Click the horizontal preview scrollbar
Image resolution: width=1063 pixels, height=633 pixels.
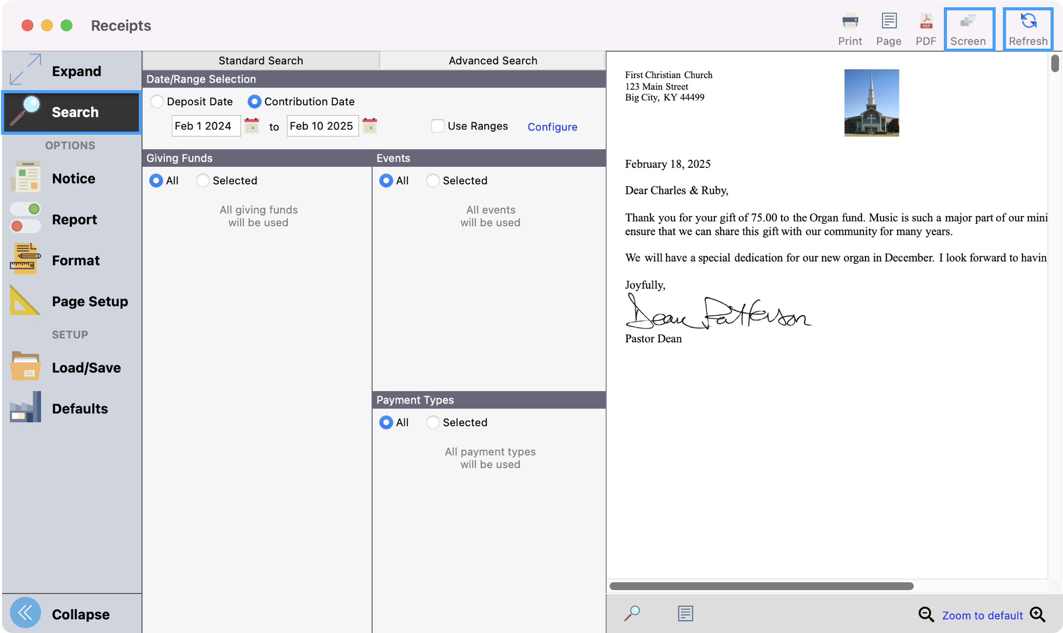(761, 586)
